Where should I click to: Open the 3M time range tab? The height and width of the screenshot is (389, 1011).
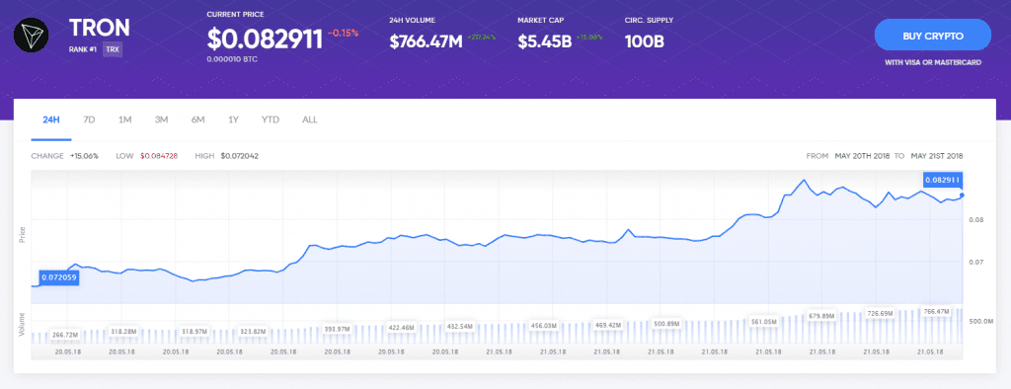click(161, 120)
